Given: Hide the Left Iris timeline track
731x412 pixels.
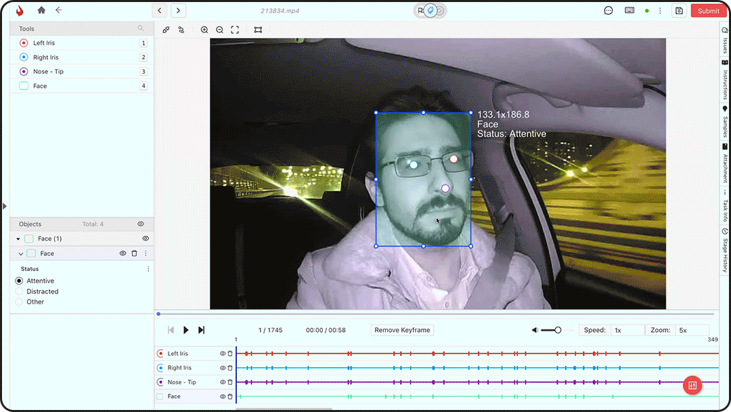Looking at the screenshot, I should tap(223, 354).
